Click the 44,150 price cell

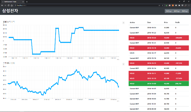(166, 58)
